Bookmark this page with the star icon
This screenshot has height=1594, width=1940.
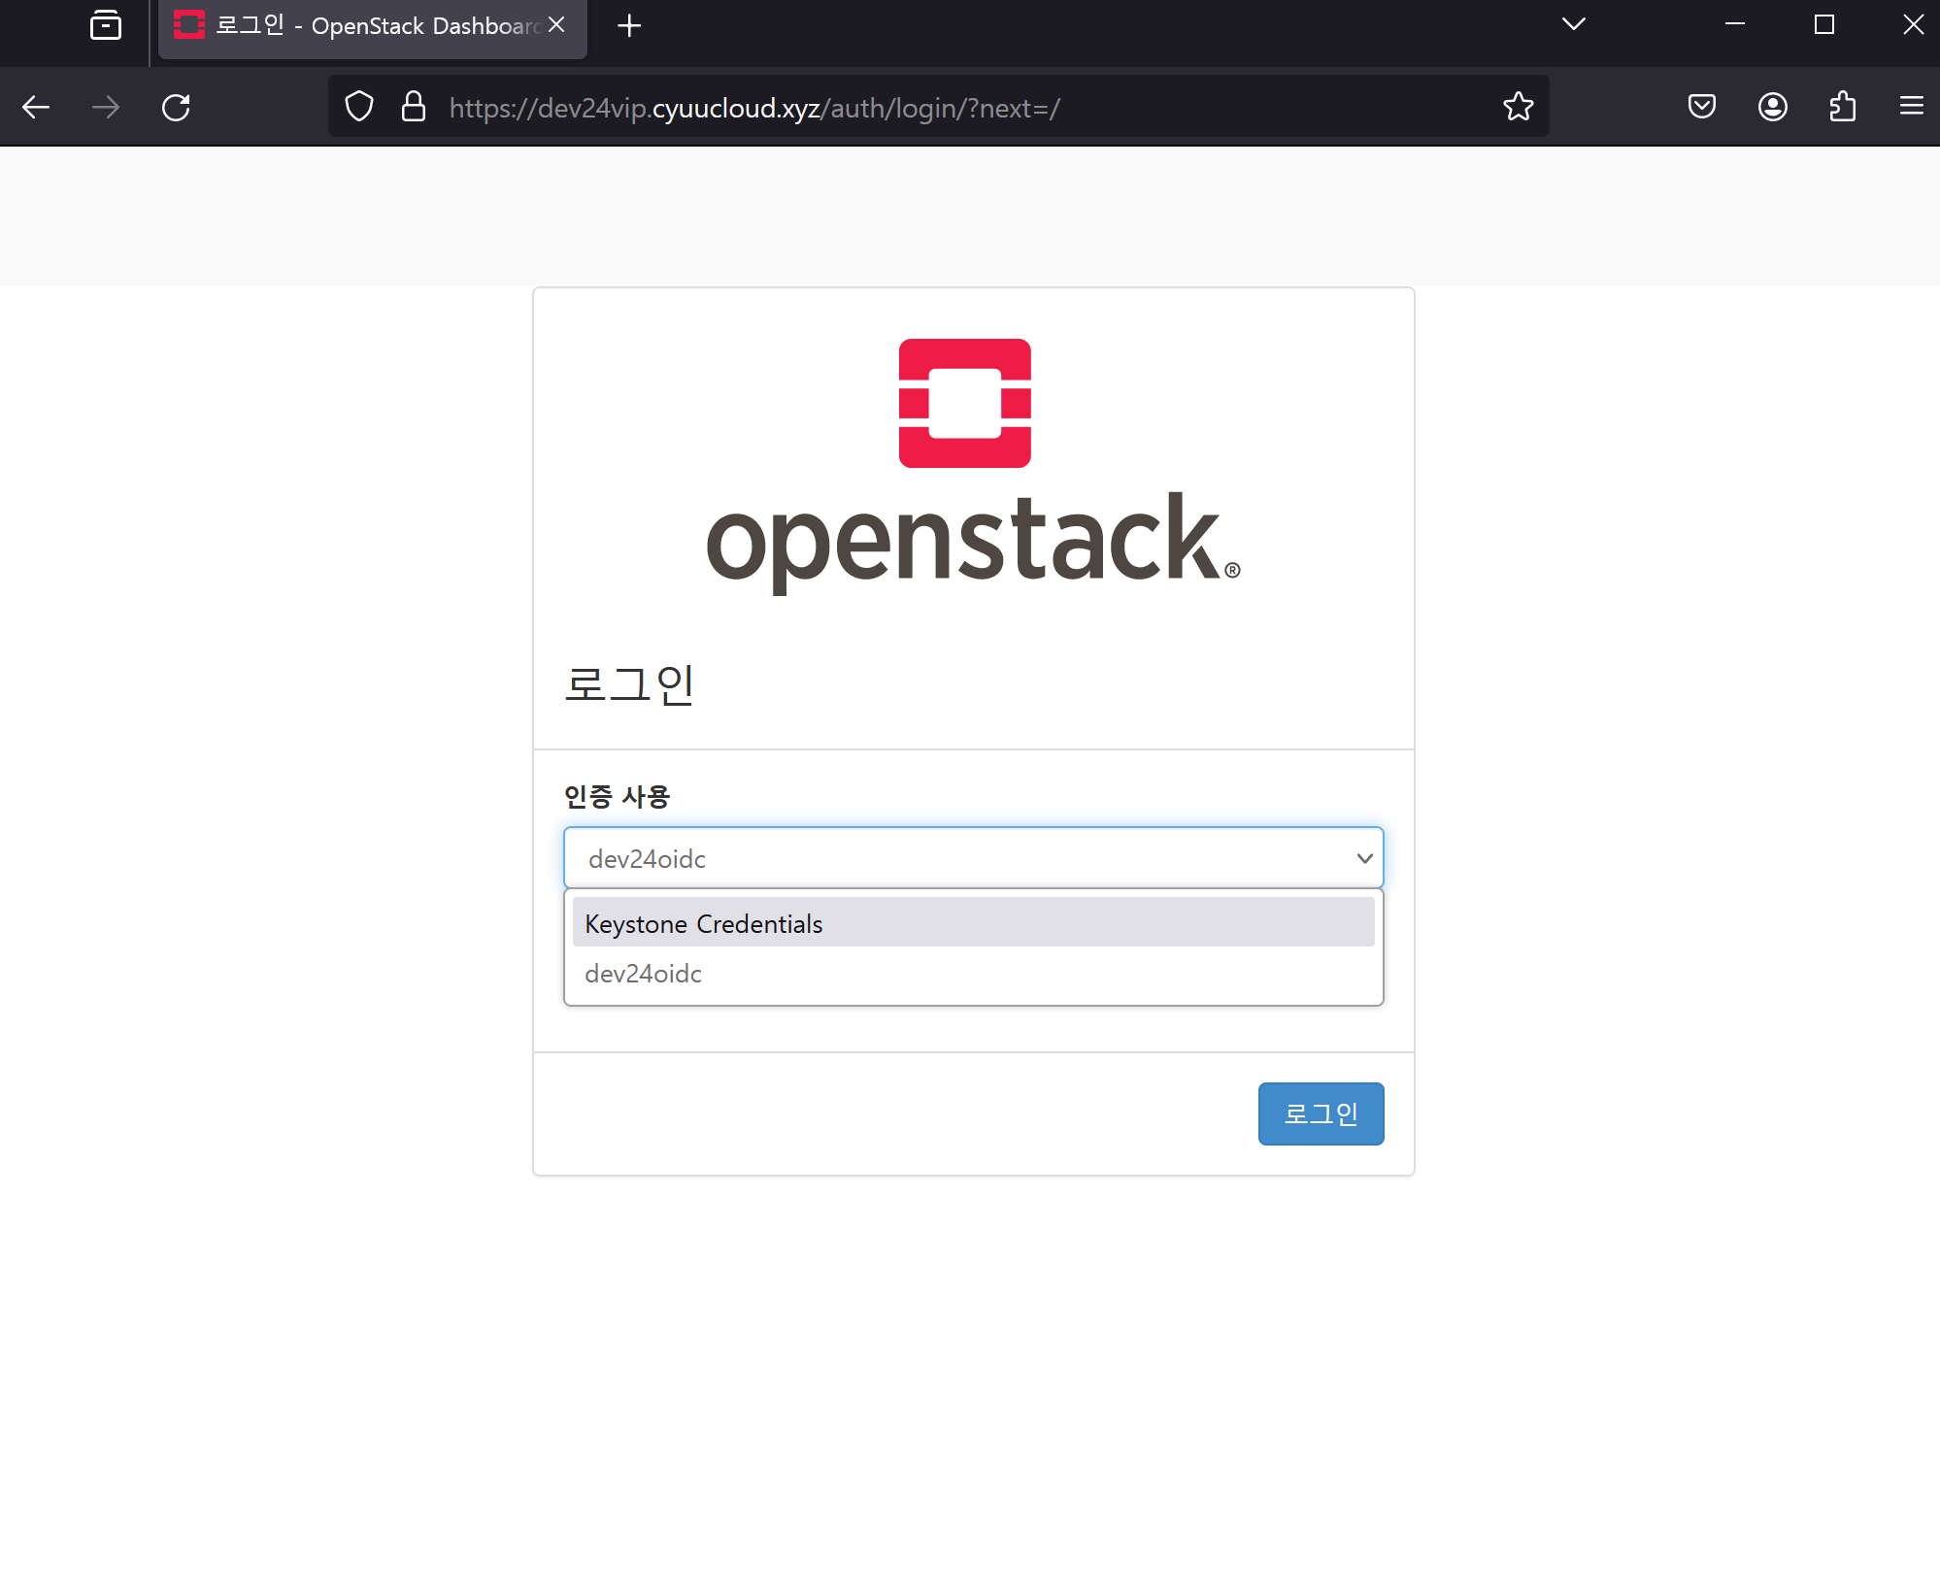(1518, 107)
